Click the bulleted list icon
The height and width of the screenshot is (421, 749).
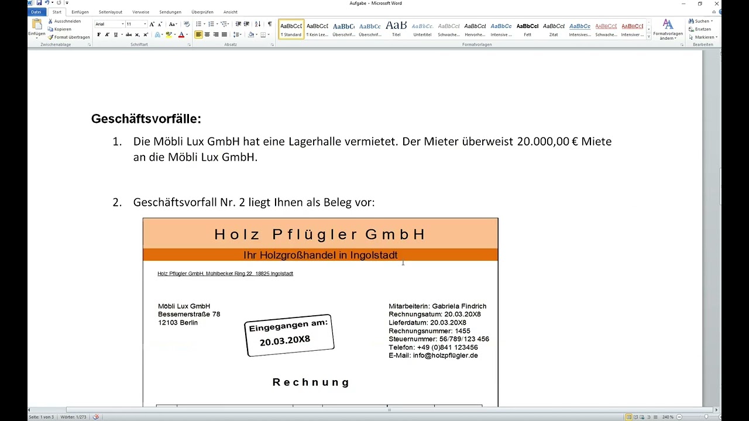pos(199,24)
